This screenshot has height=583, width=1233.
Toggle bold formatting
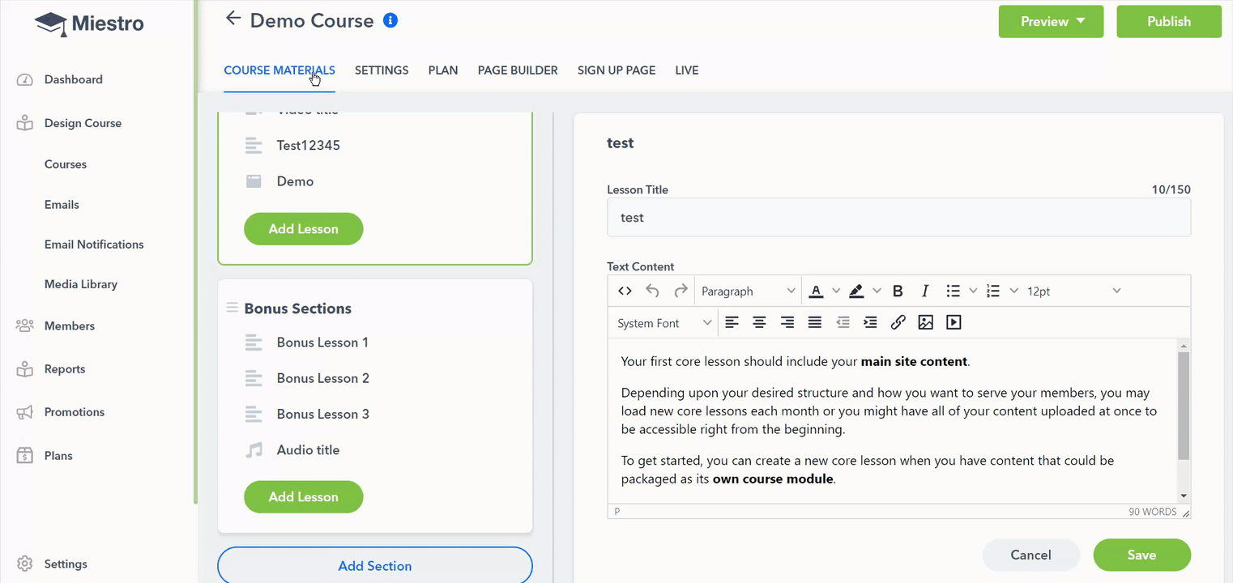pyautogui.click(x=898, y=291)
